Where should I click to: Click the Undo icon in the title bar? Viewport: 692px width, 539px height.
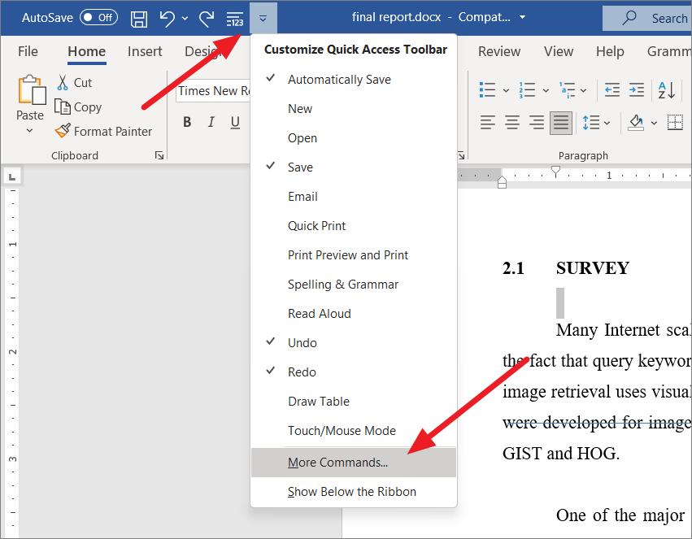pos(167,17)
